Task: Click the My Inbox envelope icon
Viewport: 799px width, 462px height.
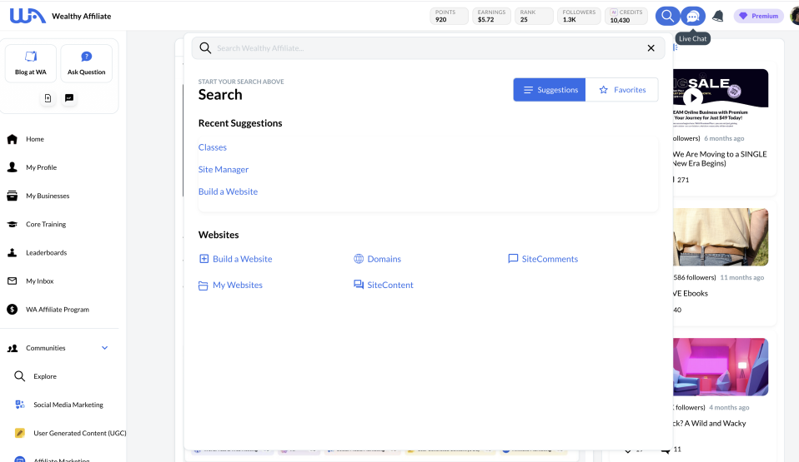Action: click(13, 281)
